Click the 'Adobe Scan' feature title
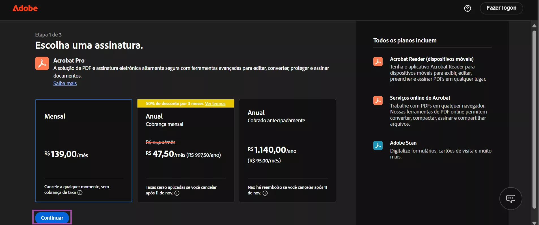This screenshot has height=225, width=539. [403, 143]
